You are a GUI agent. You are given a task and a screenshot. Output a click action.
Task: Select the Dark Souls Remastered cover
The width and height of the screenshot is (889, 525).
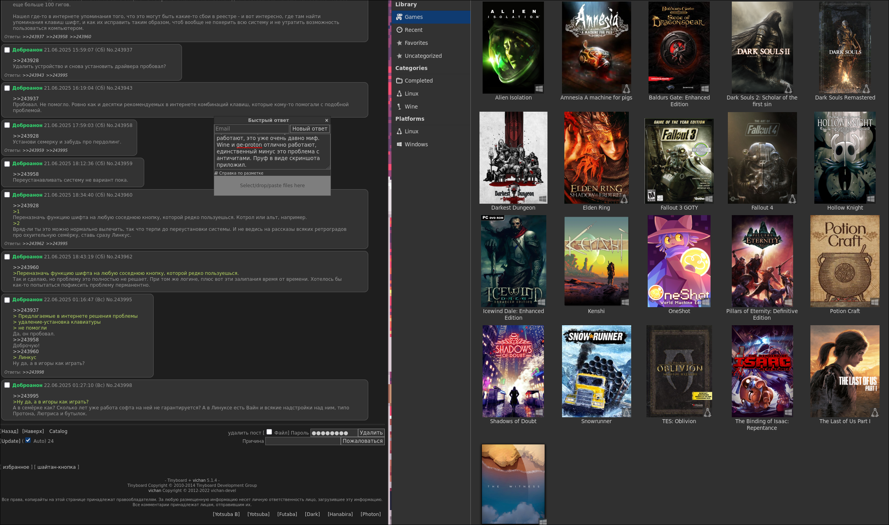click(x=845, y=48)
